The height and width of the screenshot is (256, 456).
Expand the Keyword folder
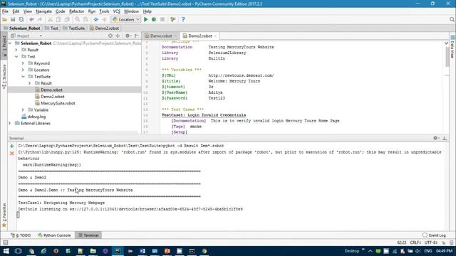point(23,63)
